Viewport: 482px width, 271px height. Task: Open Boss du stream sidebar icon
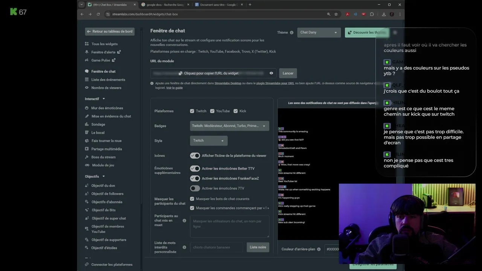(x=87, y=157)
